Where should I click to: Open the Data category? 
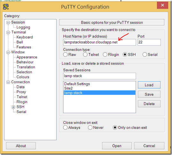(20, 87)
